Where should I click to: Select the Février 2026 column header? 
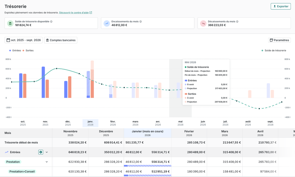[x=189, y=133]
